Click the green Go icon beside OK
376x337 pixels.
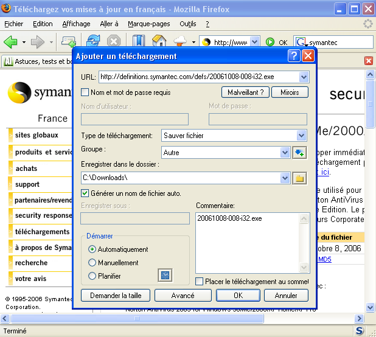[270, 42]
